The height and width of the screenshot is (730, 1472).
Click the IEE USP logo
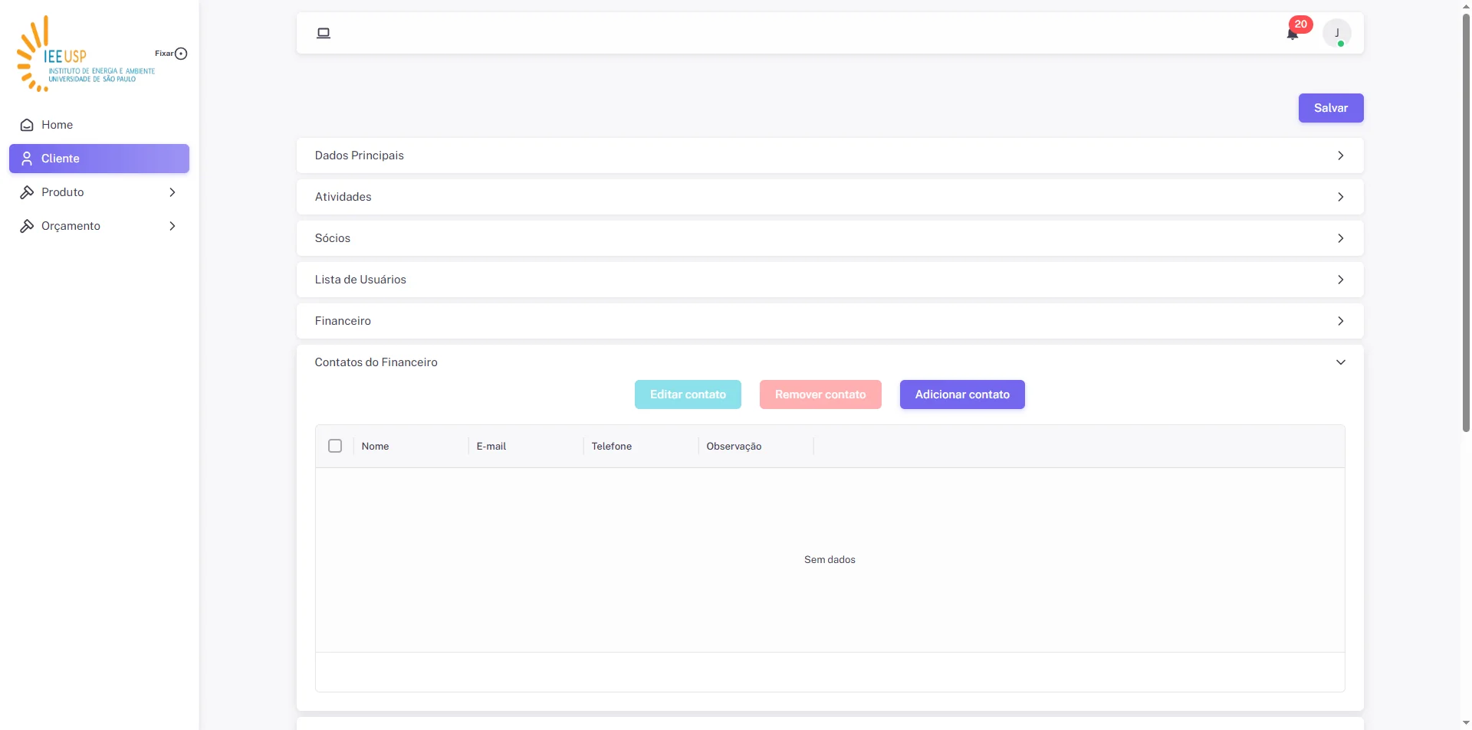[x=86, y=54]
